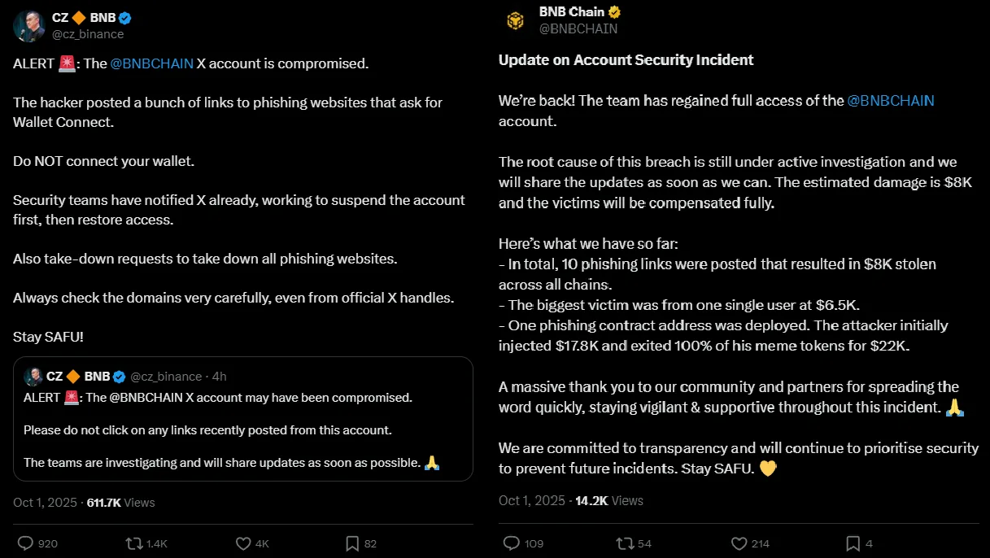
Task: Like the BNB Chain update post
Action: click(739, 543)
